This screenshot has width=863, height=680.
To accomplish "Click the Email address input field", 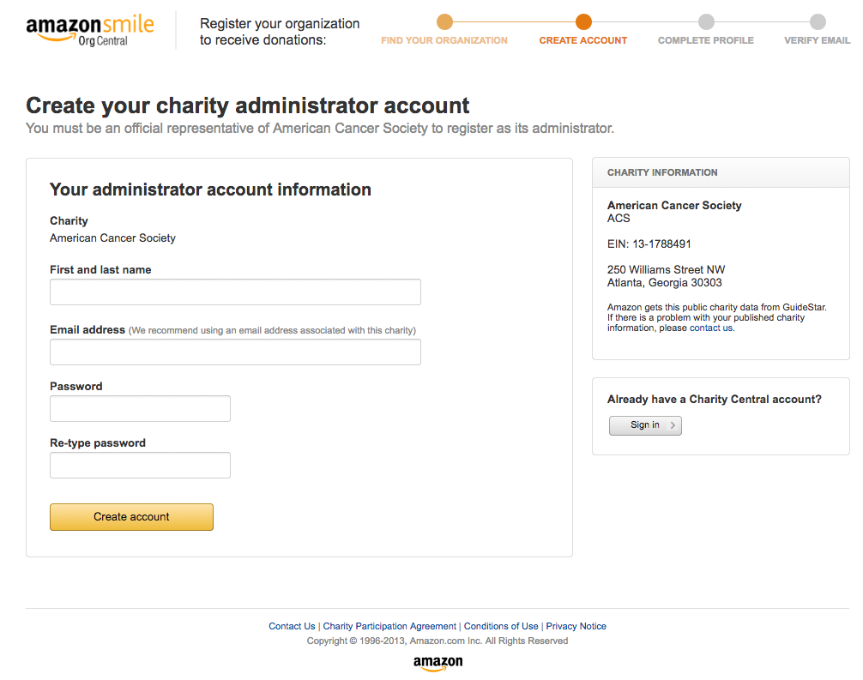I will coord(235,352).
